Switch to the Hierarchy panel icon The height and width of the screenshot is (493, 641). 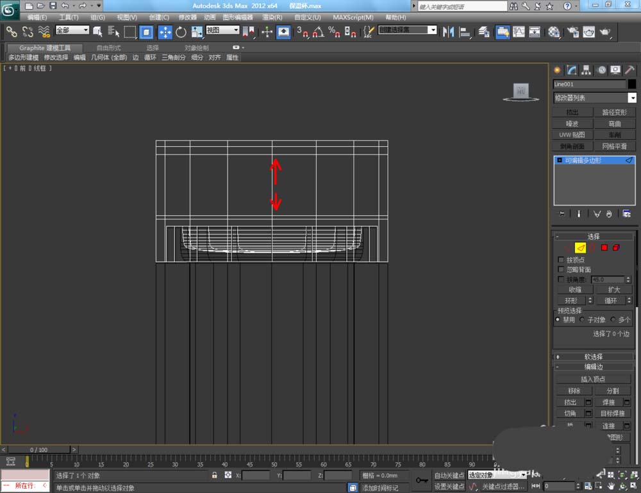tap(586, 71)
